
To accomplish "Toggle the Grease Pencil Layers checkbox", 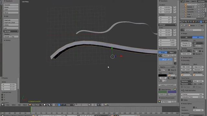I will tap(161, 49).
